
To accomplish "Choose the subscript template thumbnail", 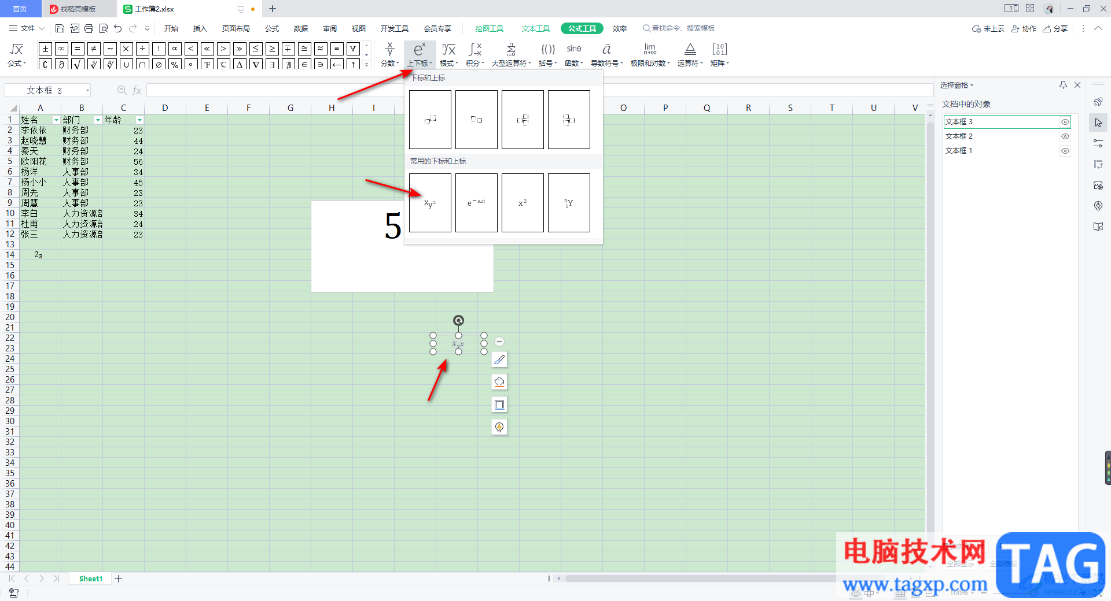I will 476,120.
